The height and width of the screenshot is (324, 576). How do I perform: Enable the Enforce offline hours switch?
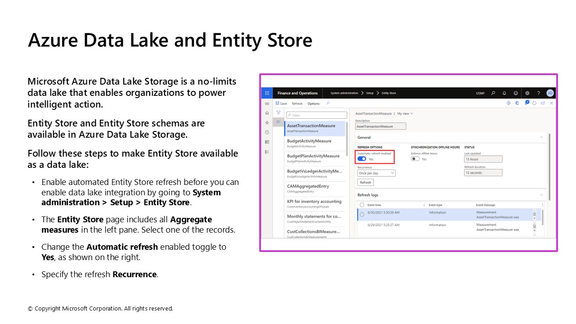coord(415,158)
